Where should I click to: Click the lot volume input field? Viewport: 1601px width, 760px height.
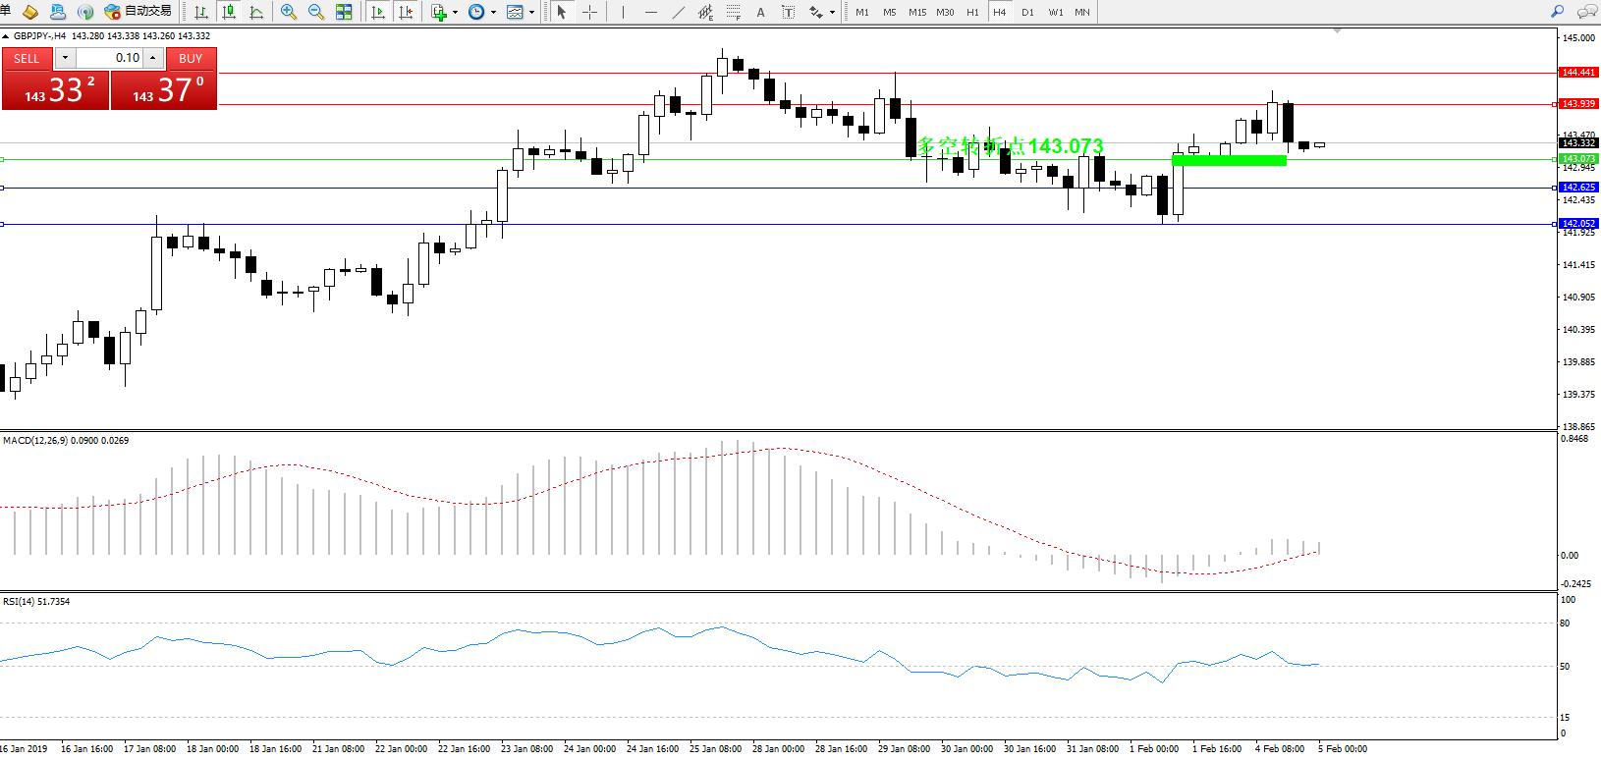coord(109,58)
